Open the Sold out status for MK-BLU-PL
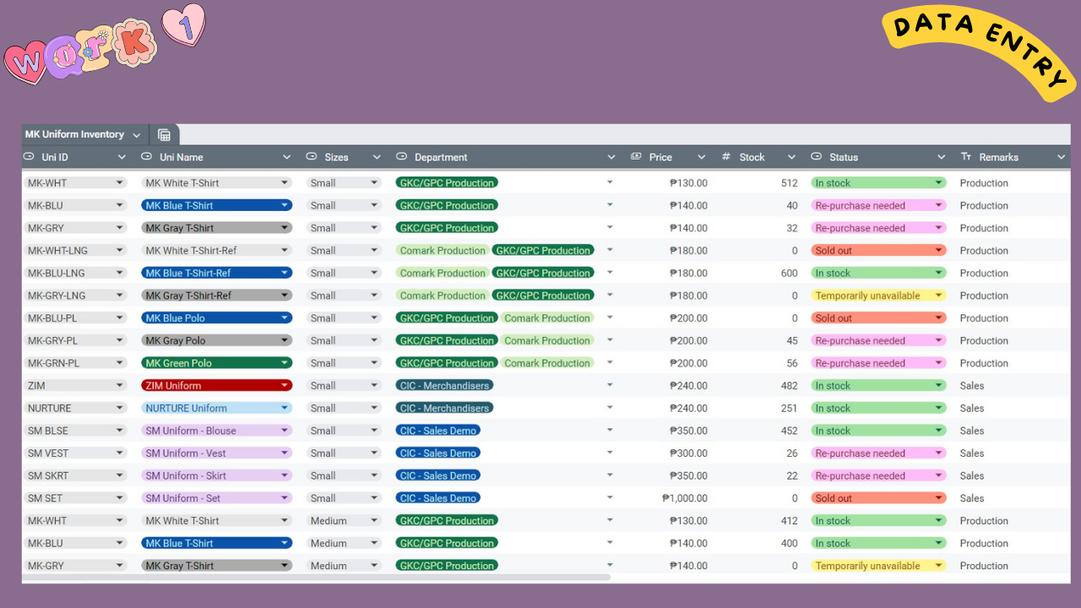The height and width of the screenshot is (608, 1081). pyautogui.click(x=878, y=318)
